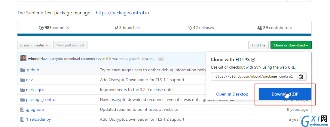Open the Branch: master dropdown
The image size is (330, 127).
[34, 45]
